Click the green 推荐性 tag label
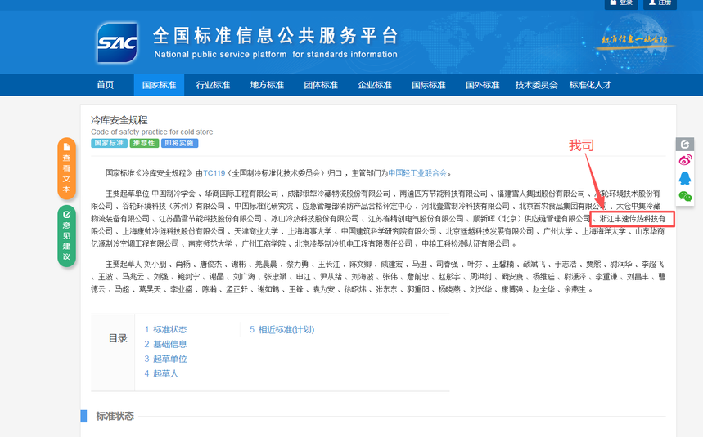The image size is (703, 437). [144, 143]
